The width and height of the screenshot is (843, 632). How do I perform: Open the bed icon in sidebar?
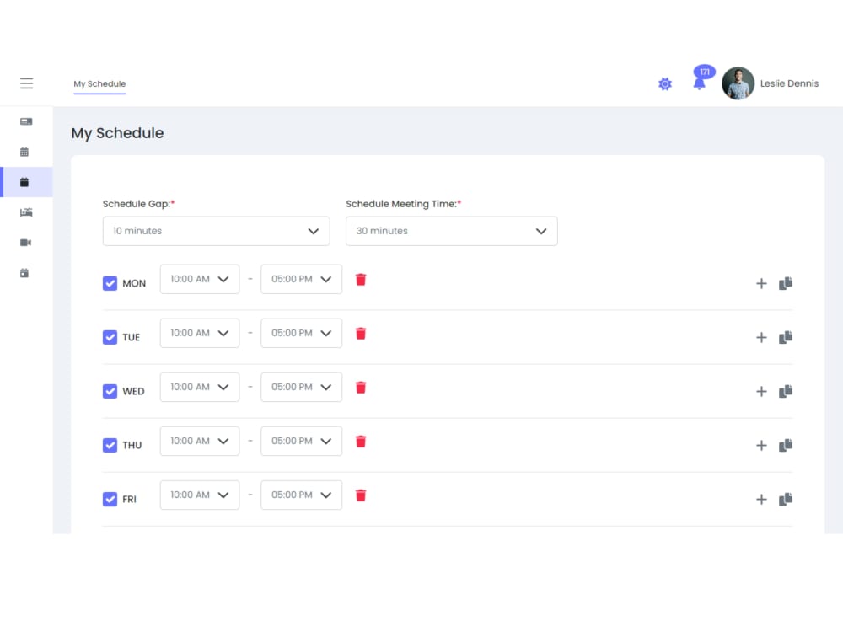[x=26, y=212]
